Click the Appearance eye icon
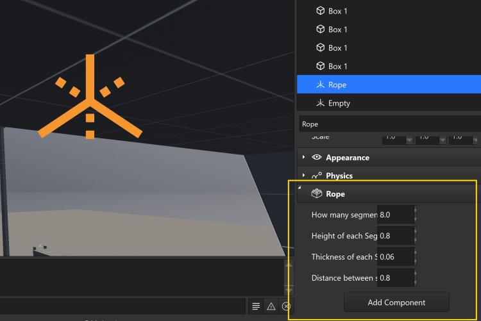Viewport: 481px width, 321px height. pyautogui.click(x=316, y=158)
